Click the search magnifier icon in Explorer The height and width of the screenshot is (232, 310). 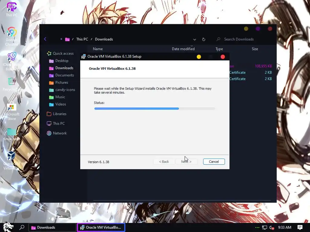tap(218, 39)
